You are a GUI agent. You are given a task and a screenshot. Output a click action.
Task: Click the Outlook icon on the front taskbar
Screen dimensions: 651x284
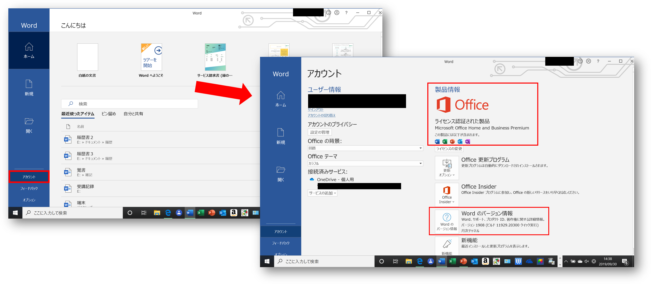coord(475,261)
